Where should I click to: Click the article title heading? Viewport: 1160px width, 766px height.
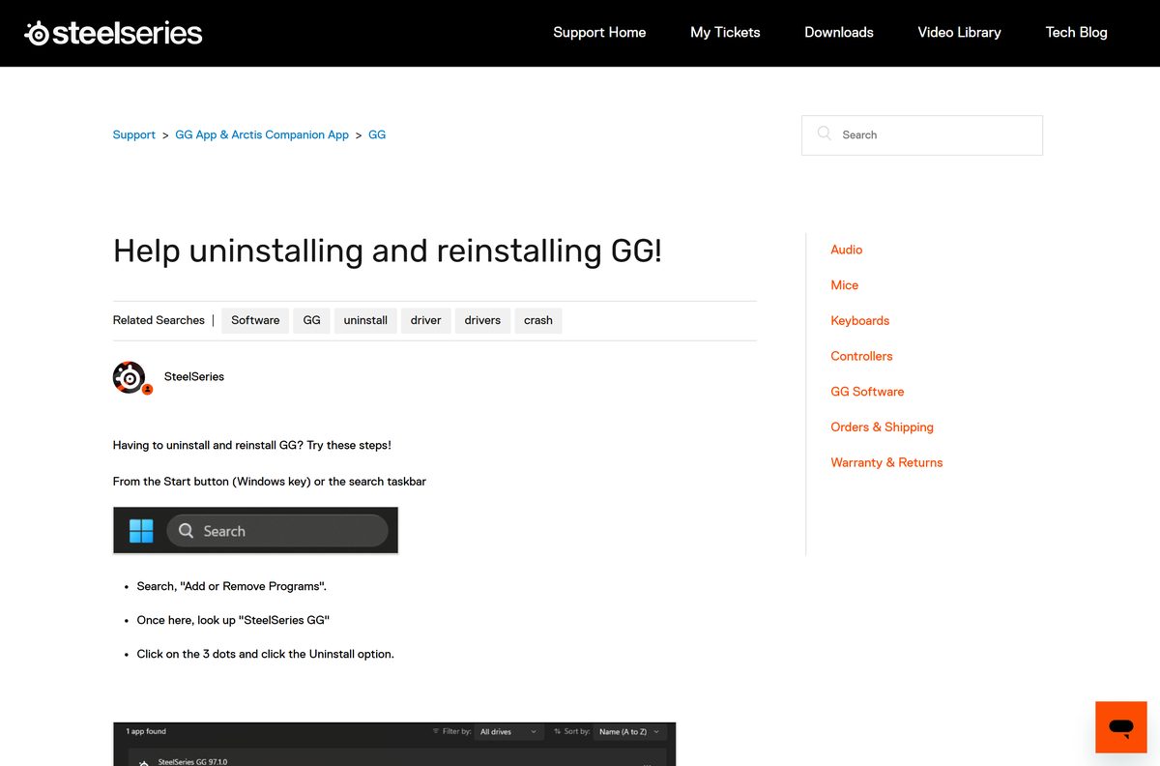click(388, 250)
